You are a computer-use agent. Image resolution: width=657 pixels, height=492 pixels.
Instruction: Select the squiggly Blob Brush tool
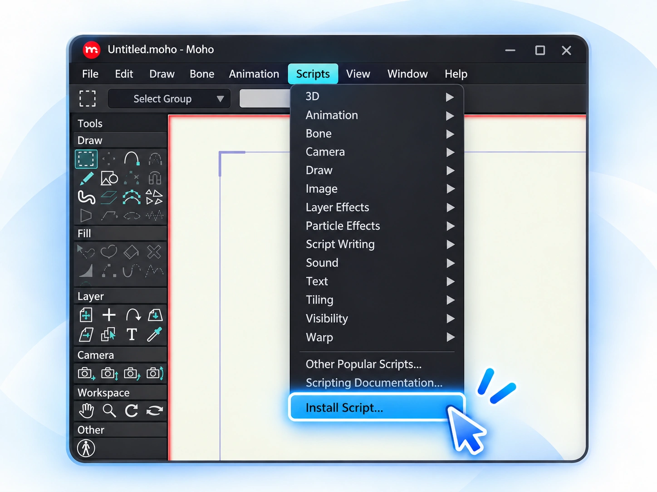[86, 198]
